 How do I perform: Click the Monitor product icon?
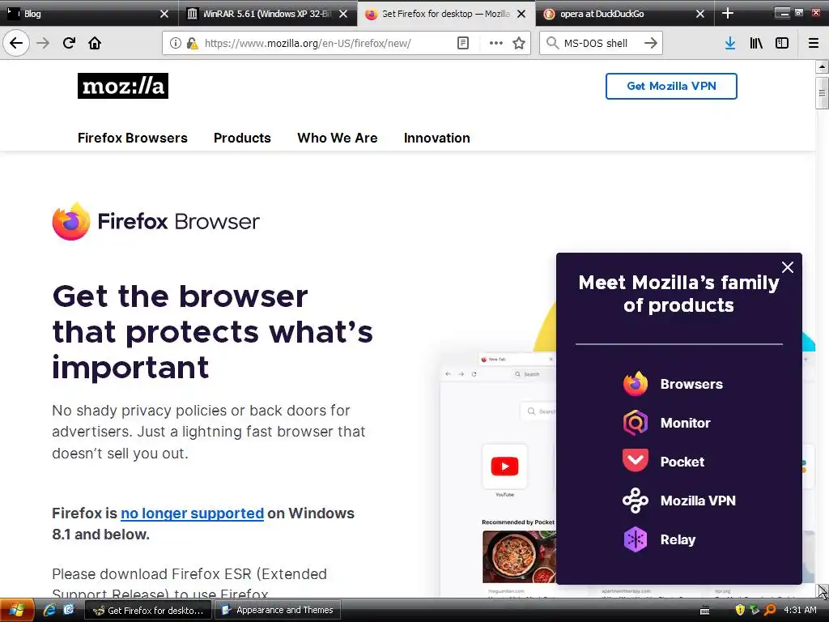pyautogui.click(x=635, y=423)
